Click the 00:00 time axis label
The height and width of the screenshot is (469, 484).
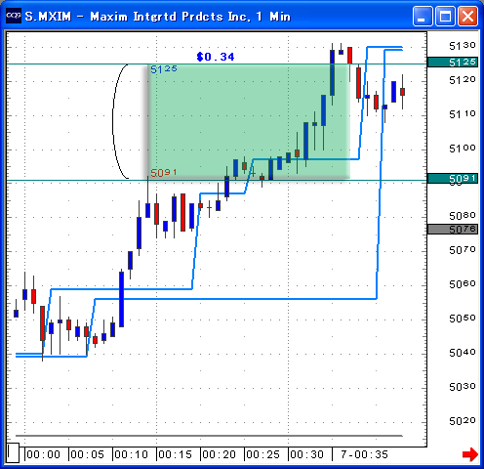[43, 454]
